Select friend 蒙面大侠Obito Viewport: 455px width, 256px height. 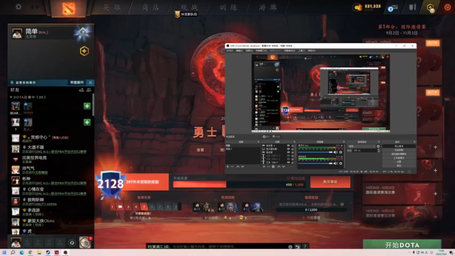click(x=51, y=222)
